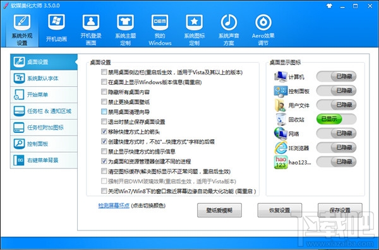Click the 恢复设置 button
This screenshot has height=250, width=379.
(280, 210)
